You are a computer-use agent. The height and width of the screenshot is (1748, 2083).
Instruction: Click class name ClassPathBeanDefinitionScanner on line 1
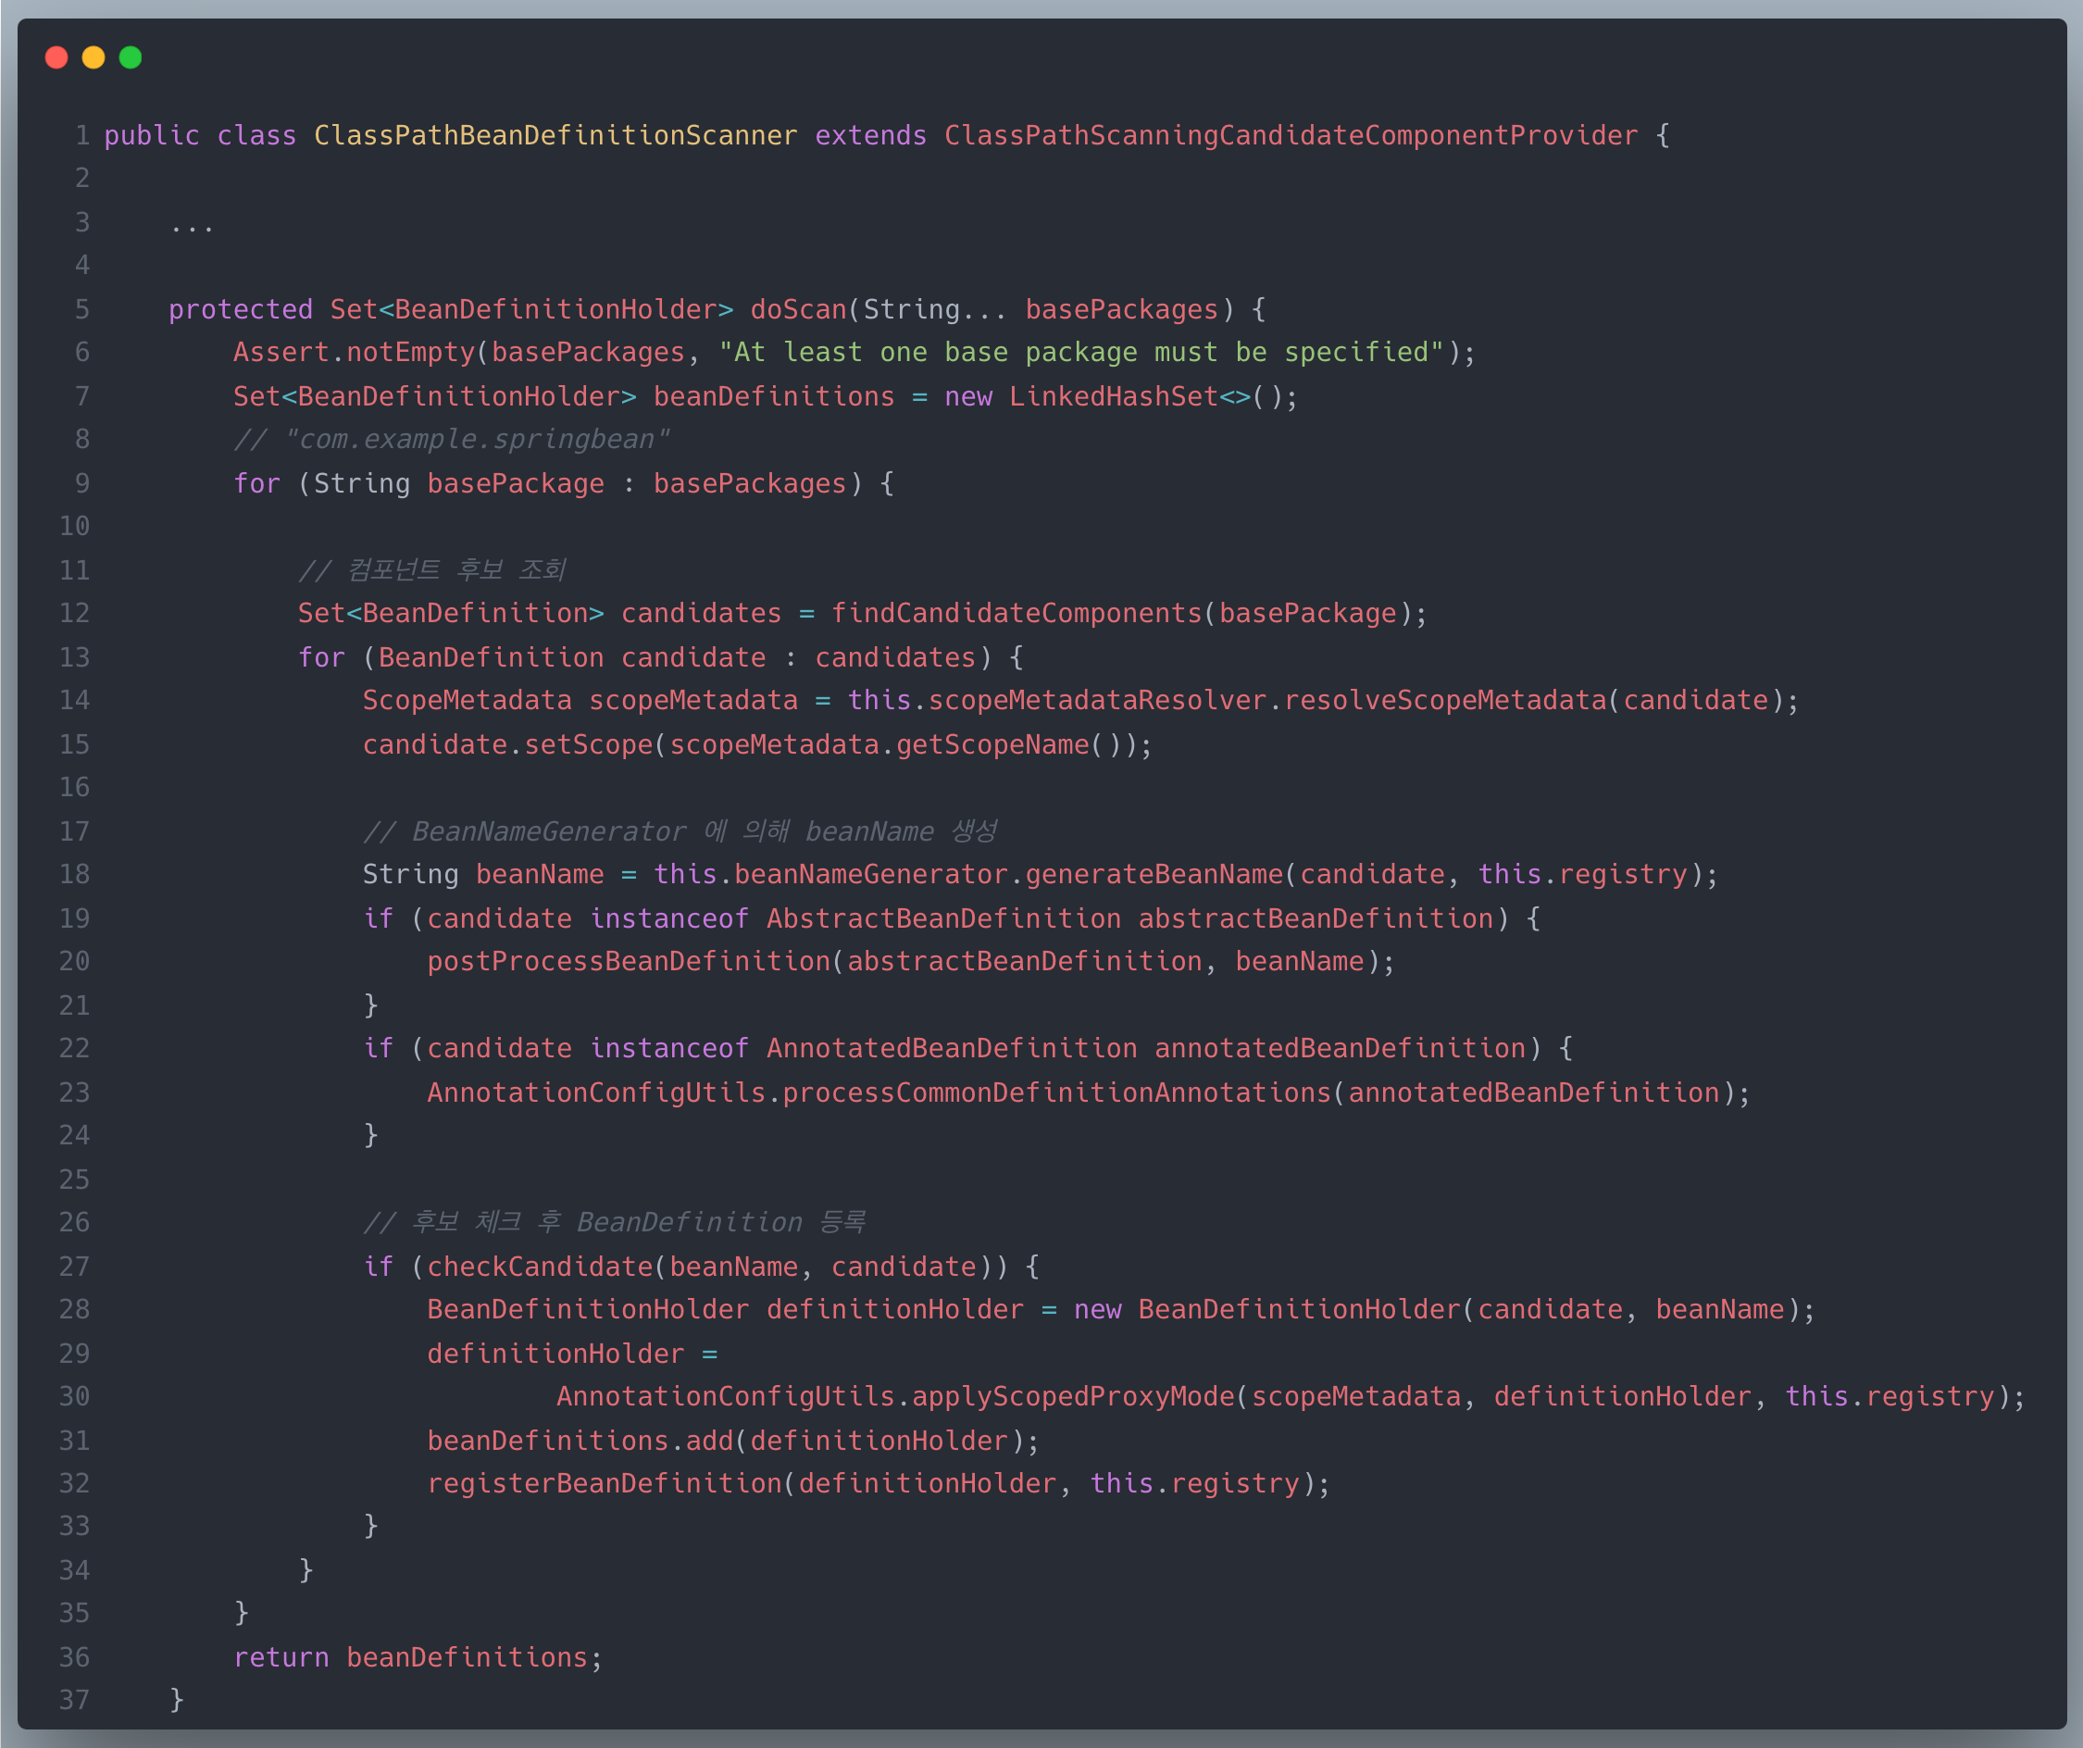pyautogui.click(x=555, y=136)
